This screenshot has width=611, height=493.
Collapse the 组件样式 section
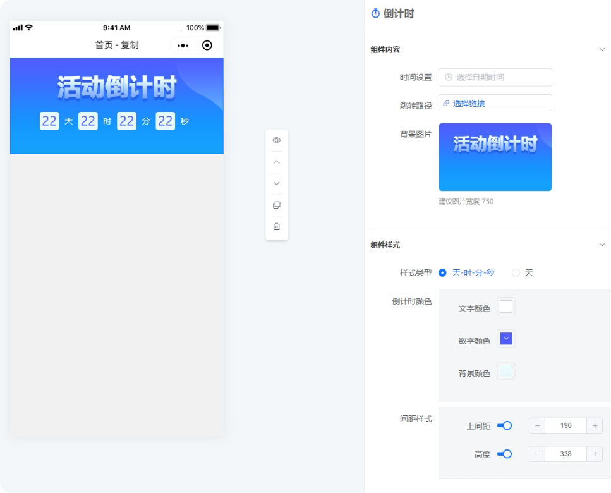(x=602, y=245)
